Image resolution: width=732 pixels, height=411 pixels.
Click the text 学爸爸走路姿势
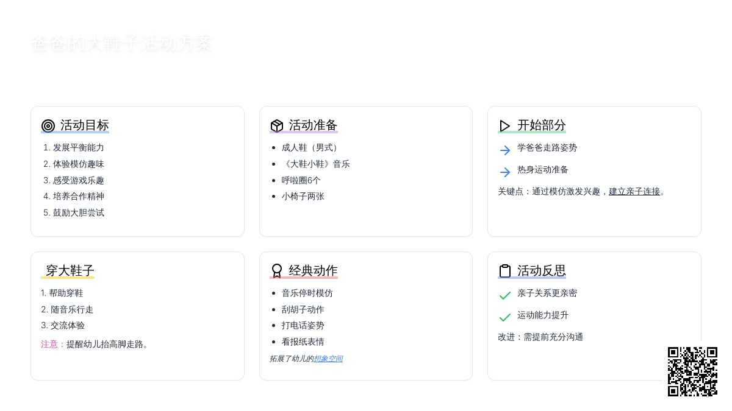point(547,148)
